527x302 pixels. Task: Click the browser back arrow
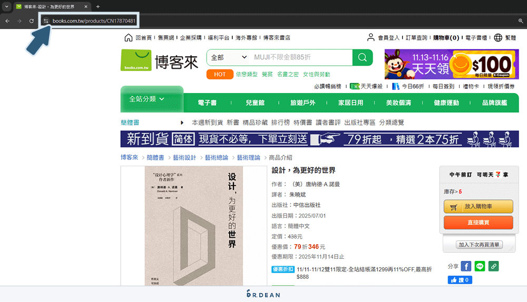click(x=7, y=21)
